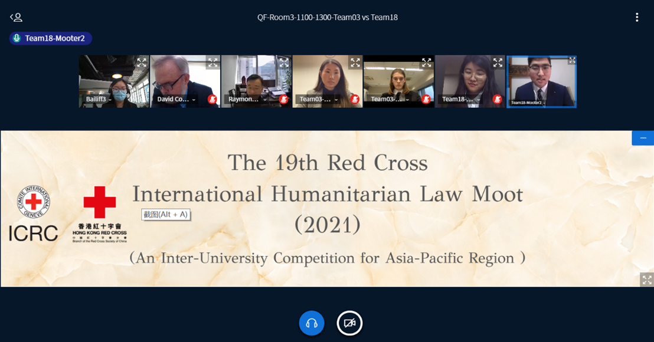The height and width of the screenshot is (342, 654).
Task: Click the muted mic icon on Team18's first tile
Action: point(497,99)
